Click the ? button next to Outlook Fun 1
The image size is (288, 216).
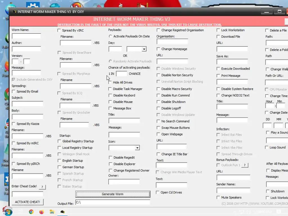click(245, 165)
